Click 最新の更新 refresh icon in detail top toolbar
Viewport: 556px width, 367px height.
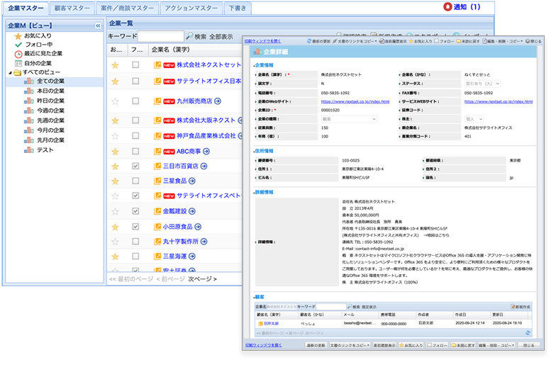[309, 41]
